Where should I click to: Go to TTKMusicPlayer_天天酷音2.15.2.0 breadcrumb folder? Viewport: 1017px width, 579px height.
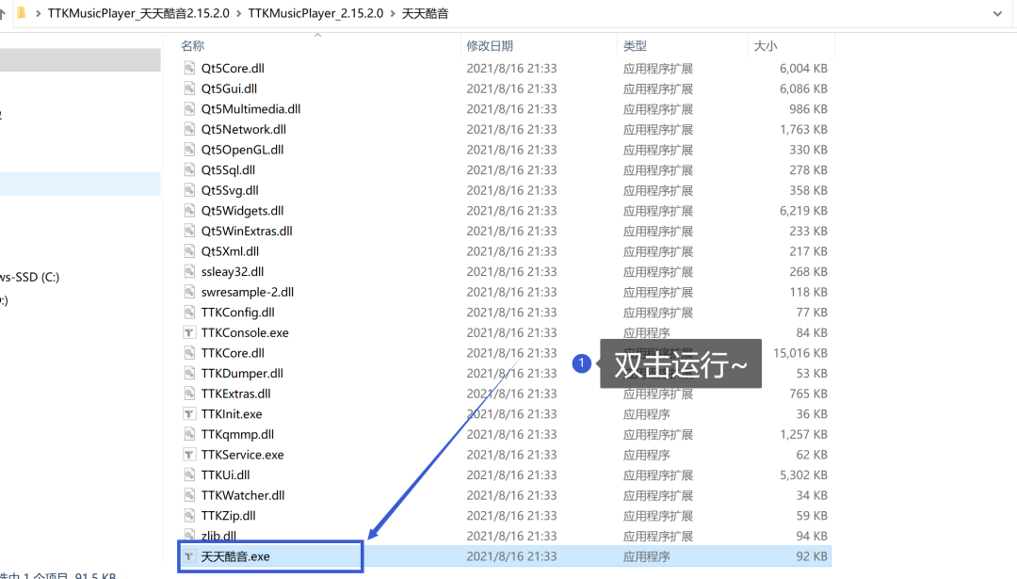point(138,13)
